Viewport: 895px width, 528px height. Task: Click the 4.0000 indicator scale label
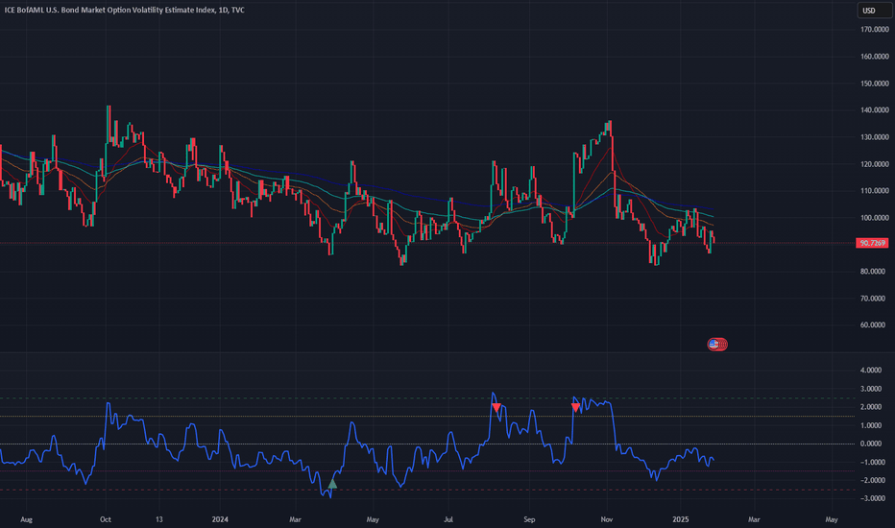click(x=871, y=370)
